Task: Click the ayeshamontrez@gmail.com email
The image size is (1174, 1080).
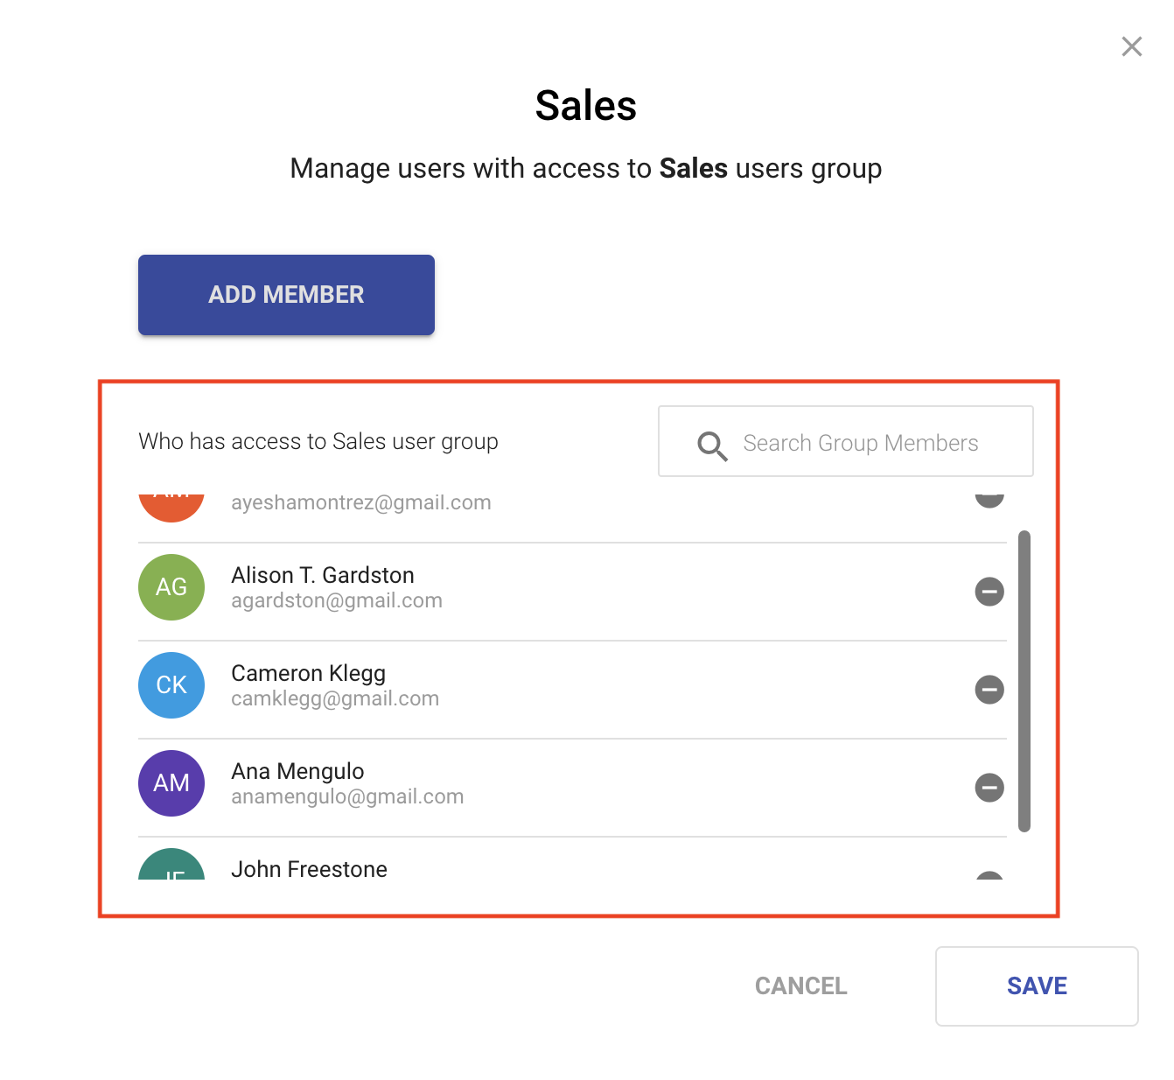Action: tap(360, 502)
